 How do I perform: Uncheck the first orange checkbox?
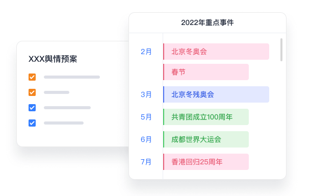coord(32,77)
